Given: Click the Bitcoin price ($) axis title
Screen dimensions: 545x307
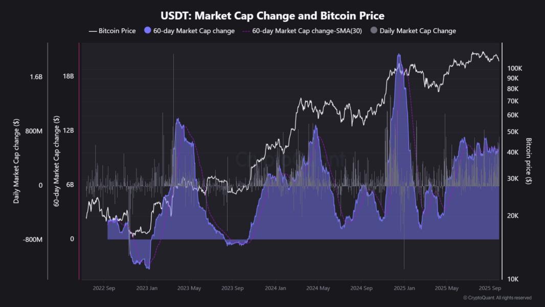Looking at the screenshot, I should click(x=529, y=161).
